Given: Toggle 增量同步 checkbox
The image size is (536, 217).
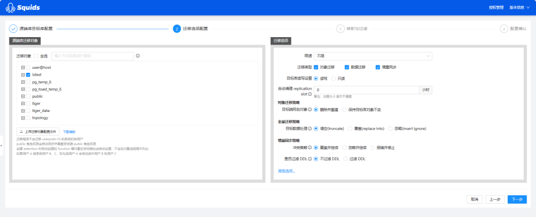Looking at the screenshot, I should point(378,67).
